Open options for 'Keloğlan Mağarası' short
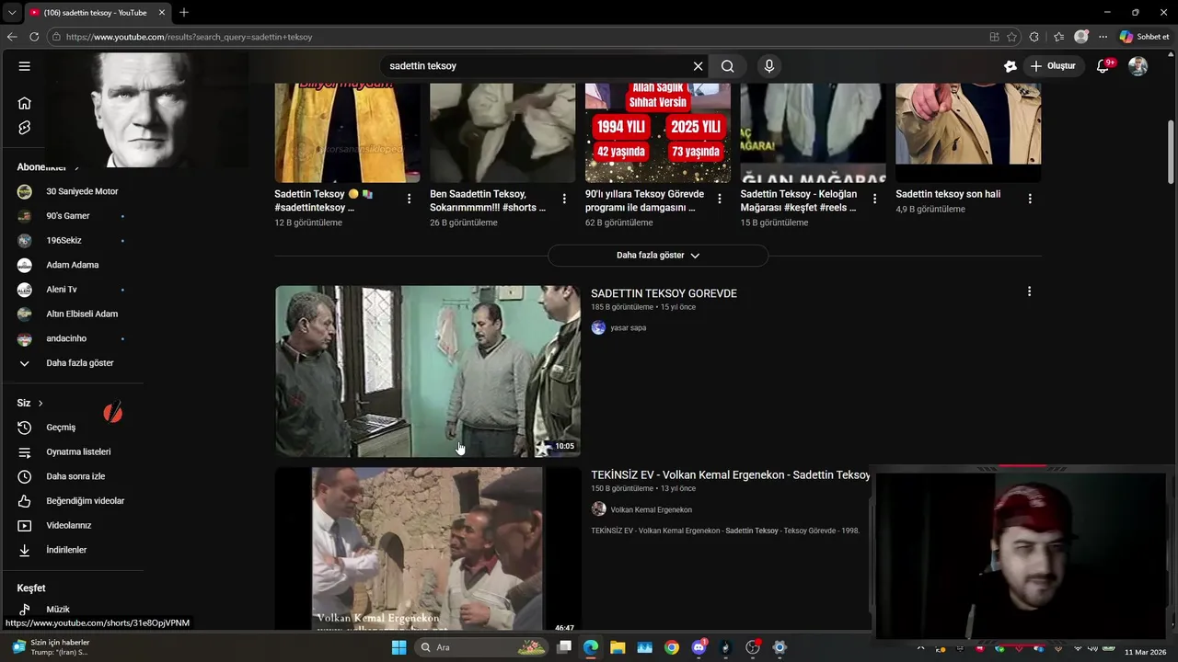Viewport: 1178px width, 662px height. click(874, 199)
